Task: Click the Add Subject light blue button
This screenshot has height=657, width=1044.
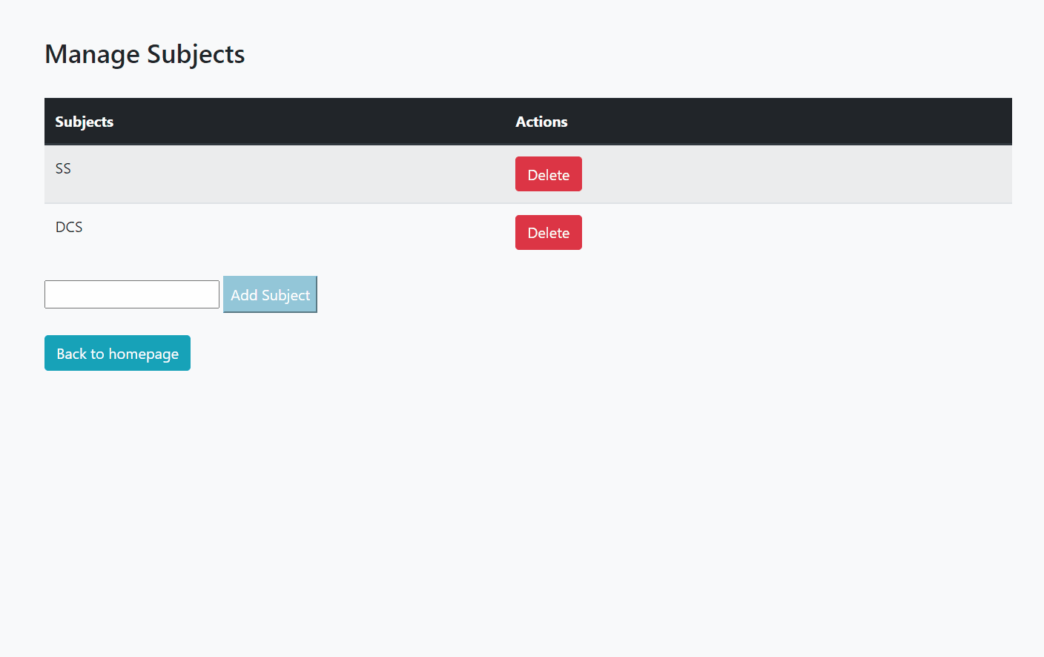Action: pos(270,294)
